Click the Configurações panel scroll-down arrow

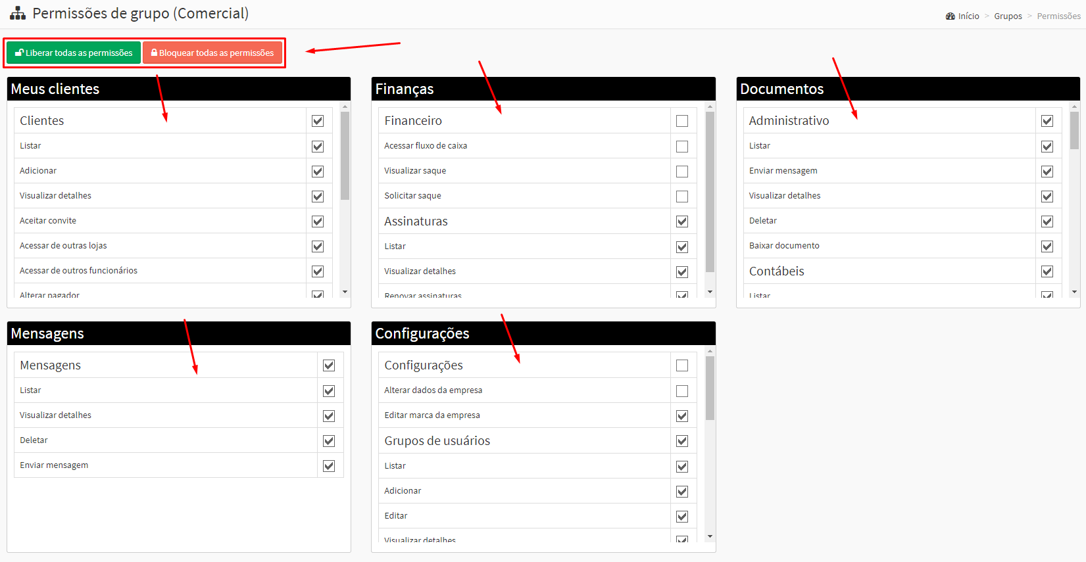point(710,536)
